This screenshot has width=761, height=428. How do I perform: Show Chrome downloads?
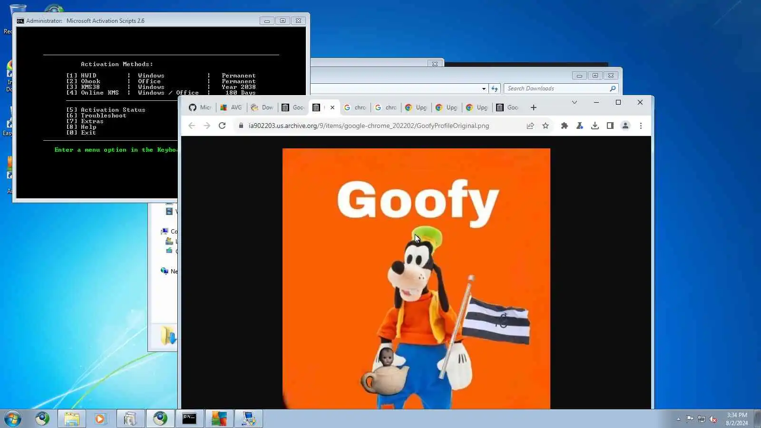click(595, 126)
